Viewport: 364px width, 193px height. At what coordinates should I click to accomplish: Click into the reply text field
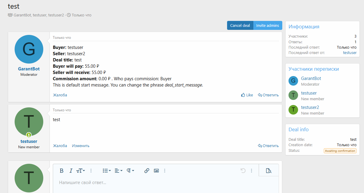click(x=166, y=183)
